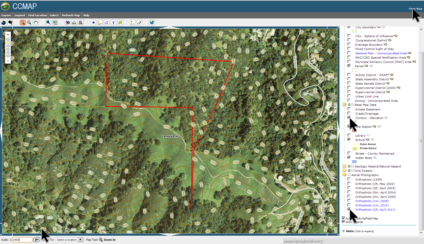Viewport: 424px width, 244px height.
Task: Uncheck the School layer checkbox
Action: pyautogui.click(x=349, y=139)
